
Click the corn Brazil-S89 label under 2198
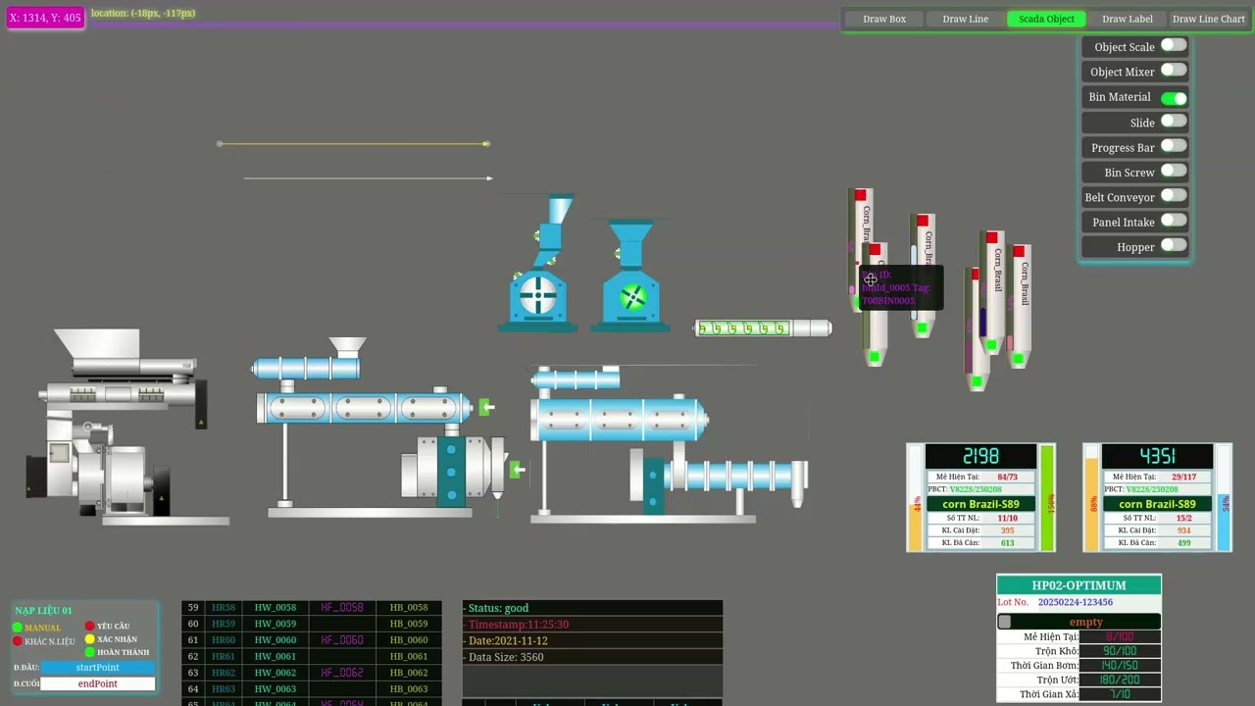pyautogui.click(x=980, y=504)
